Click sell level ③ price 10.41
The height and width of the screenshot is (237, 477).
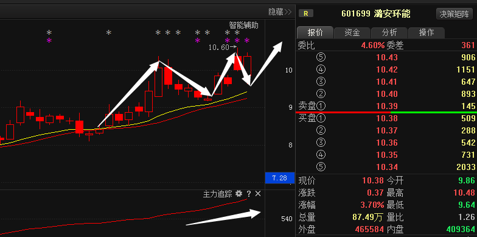pyautogui.click(x=387, y=82)
